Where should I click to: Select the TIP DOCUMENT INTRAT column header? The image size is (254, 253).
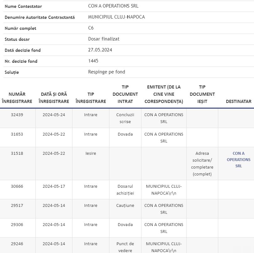point(125,94)
